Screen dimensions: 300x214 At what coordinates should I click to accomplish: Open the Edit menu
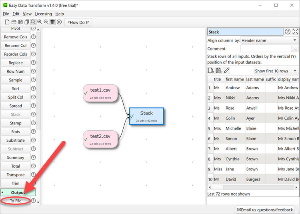[16, 14]
